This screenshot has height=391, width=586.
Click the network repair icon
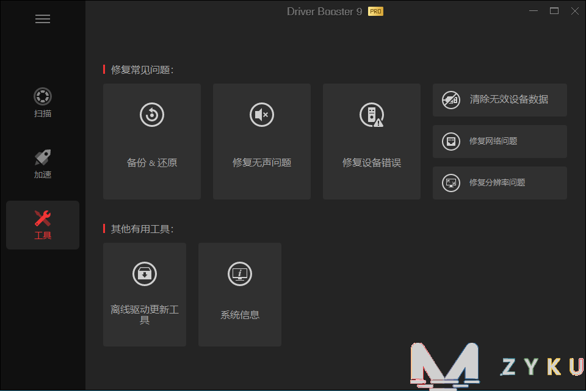point(451,141)
